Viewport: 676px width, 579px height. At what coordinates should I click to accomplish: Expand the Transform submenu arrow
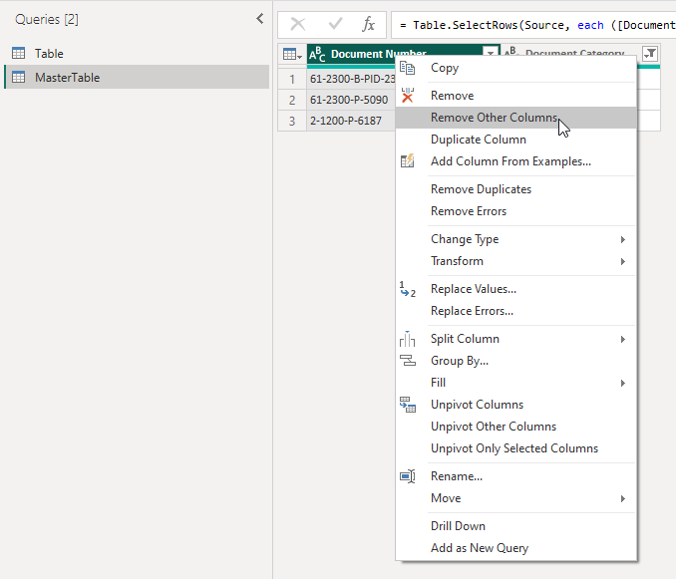click(x=622, y=261)
